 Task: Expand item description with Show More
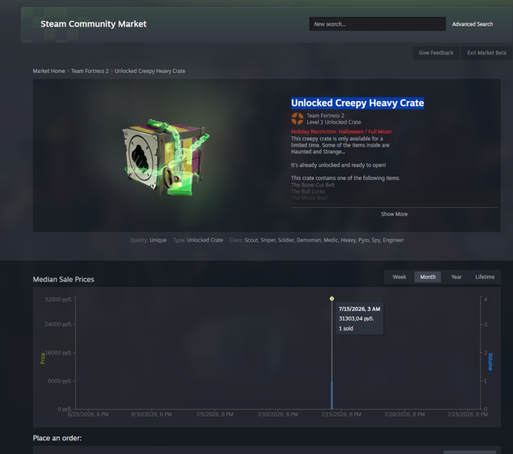394,214
